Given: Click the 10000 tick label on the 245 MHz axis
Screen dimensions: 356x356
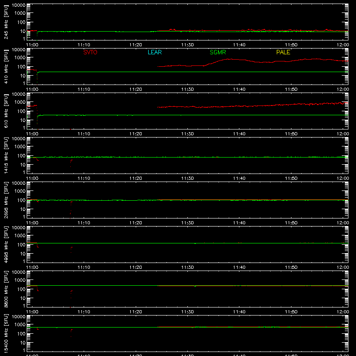Looking at the screenshot, I should point(19,5).
